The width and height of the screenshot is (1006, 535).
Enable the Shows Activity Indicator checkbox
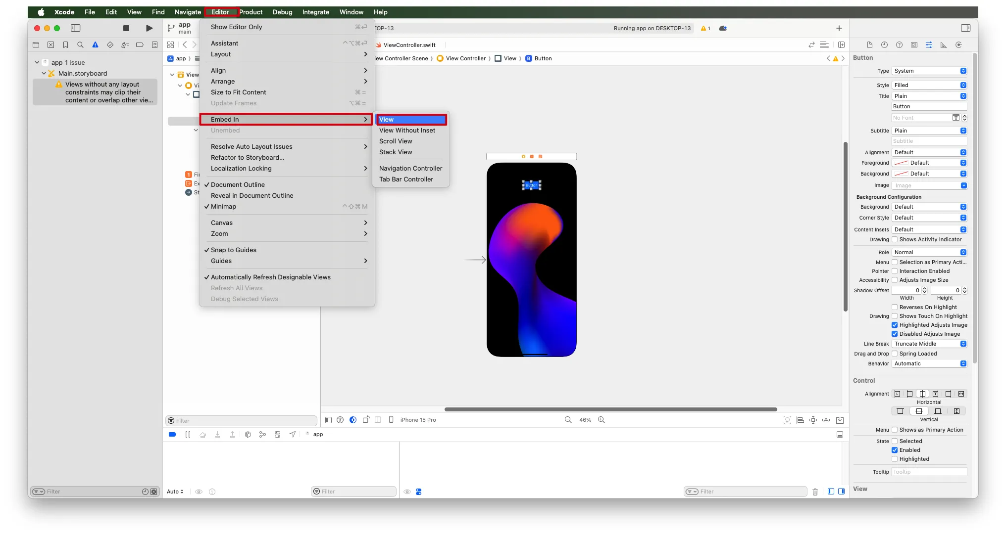pos(895,240)
